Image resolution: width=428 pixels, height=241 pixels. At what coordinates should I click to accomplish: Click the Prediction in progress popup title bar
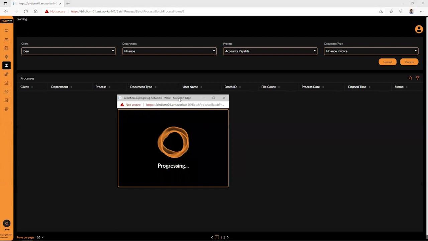click(x=157, y=98)
